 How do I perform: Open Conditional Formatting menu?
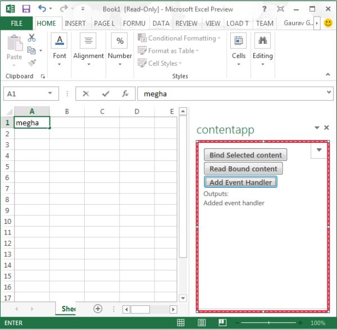[179, 38]
